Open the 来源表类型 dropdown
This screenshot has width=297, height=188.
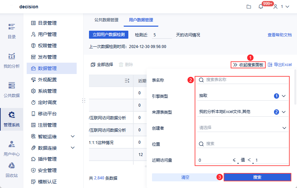coord(284,112)
